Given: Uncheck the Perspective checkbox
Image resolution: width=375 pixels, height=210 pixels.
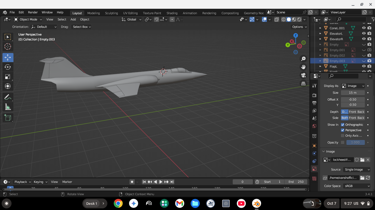Looking at the screenshot, I should coord(343,130).
